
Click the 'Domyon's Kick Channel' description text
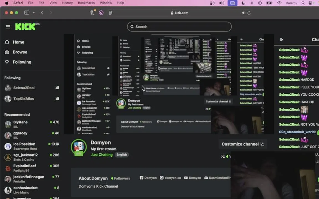[x=98, y=186]
